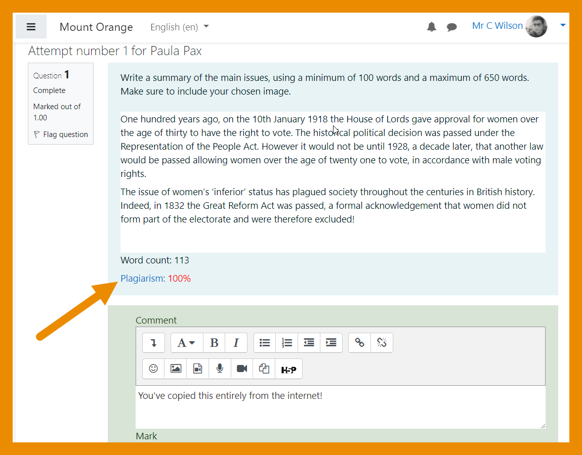
Task: Open Mr C Wilson's profile link
Action: (x=497, y=25)
